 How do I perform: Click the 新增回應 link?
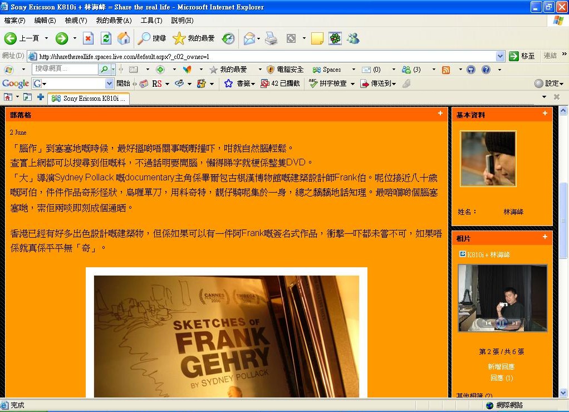pyautogui.click(x=501, y=367)
